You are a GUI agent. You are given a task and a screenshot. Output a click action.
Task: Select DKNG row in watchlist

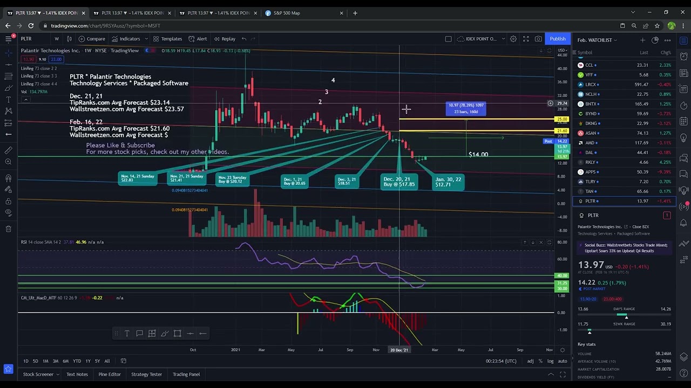625,123
